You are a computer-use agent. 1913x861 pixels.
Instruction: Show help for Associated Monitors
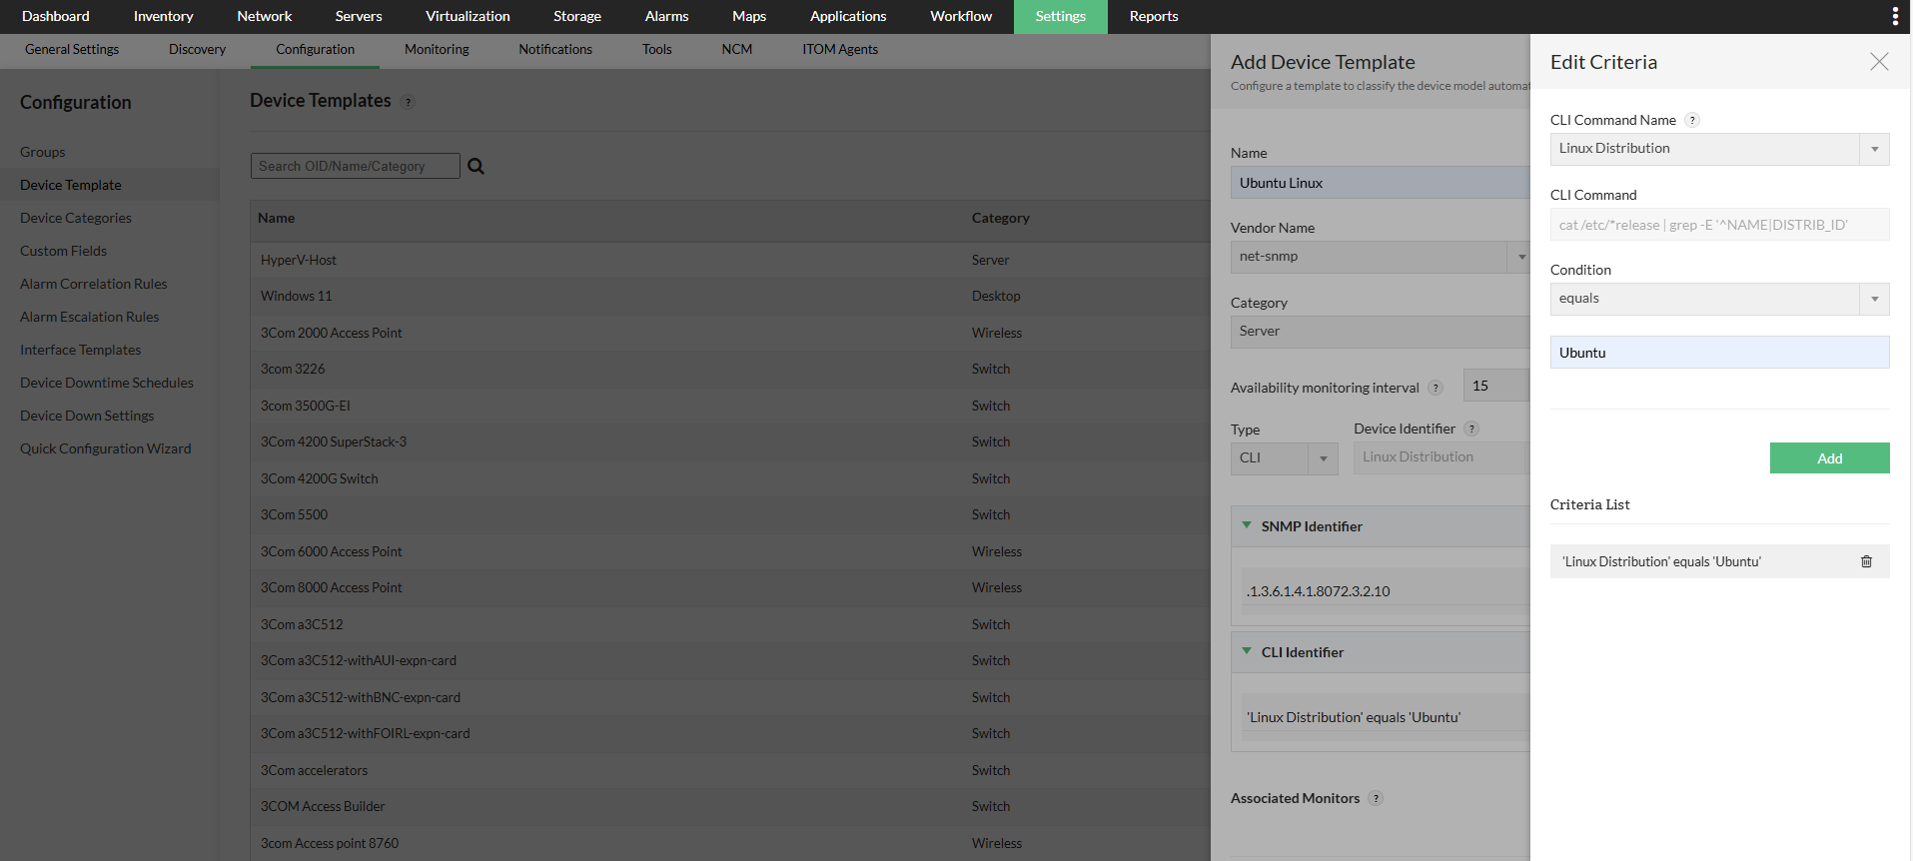click(1376, 798)
